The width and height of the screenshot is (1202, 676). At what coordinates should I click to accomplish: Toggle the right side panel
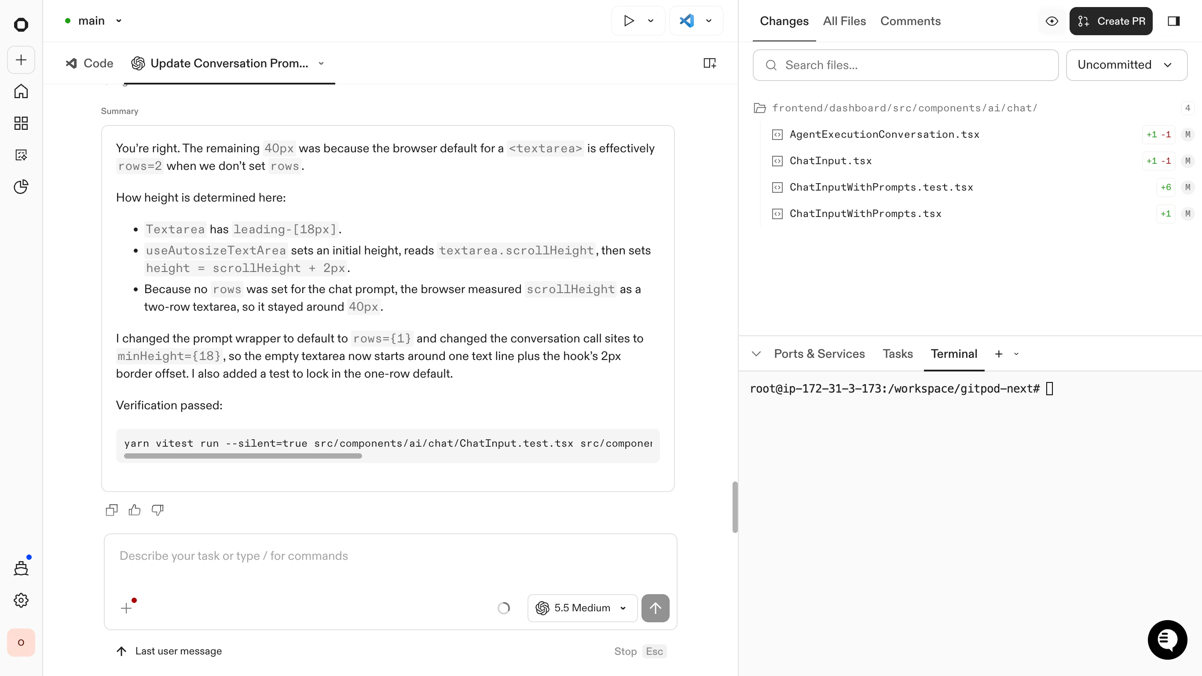1173,21
